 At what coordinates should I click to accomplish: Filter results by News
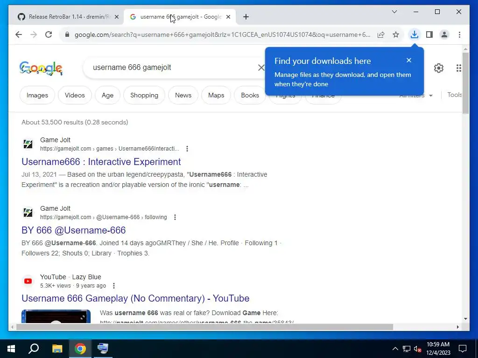pyautogui.click(x=183, y=95)
